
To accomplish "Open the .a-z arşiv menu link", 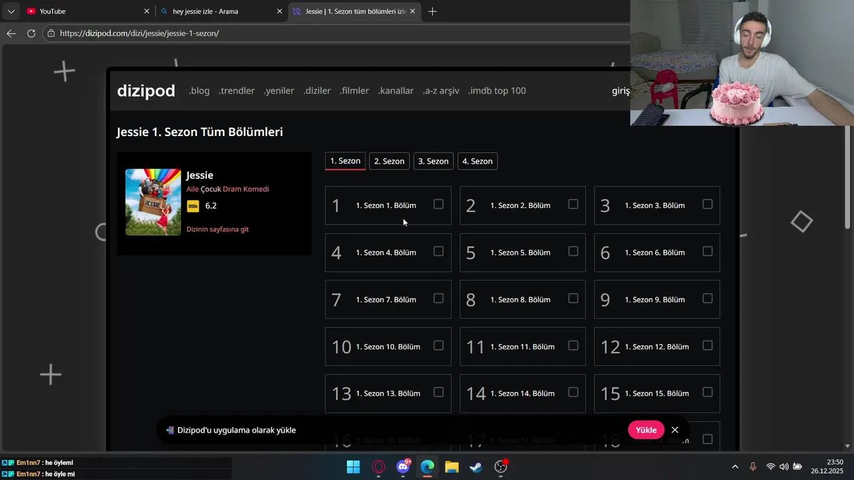I will (x=441, y=91).
